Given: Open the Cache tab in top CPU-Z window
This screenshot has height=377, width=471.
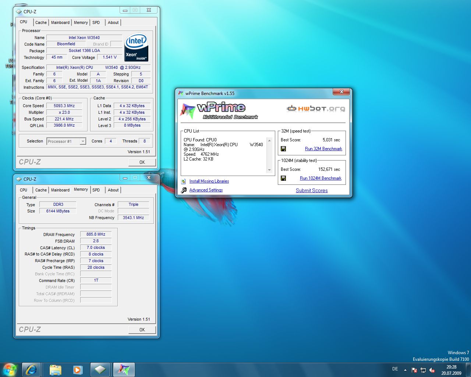Looking at the screenshot, I should pyautogui.click(x=41, y=22).
